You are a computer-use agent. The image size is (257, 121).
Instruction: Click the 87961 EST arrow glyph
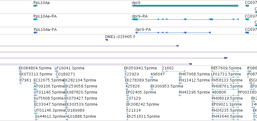coord(20,83)
